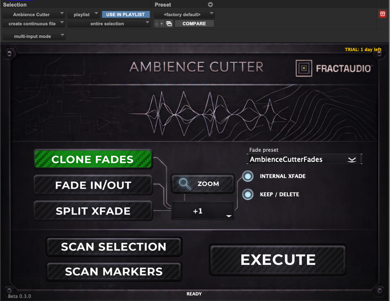The width and height of the screenshot is (390, 301).
Task: Click the plus preset button
Action: pyautogui.click(x=162, y=24)
